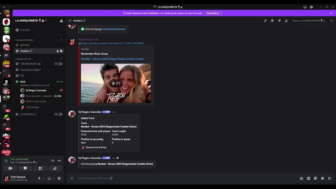The height and width of the screenshot is (189, 336).
Task: Share your screen
Action: (x=25, y=168)
